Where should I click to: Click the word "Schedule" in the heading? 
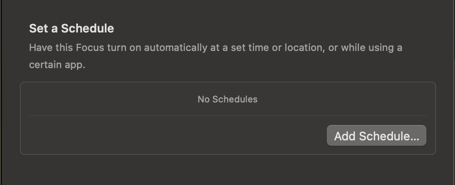pos(87,29)
